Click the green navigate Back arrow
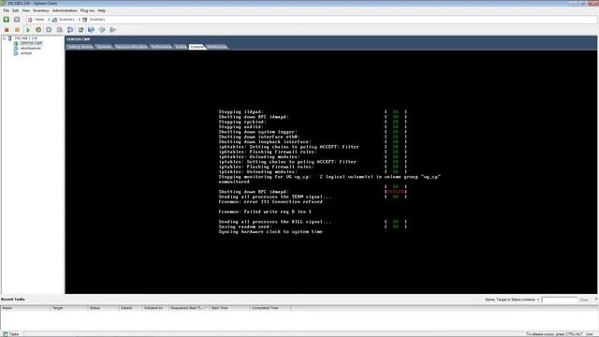 7,20
